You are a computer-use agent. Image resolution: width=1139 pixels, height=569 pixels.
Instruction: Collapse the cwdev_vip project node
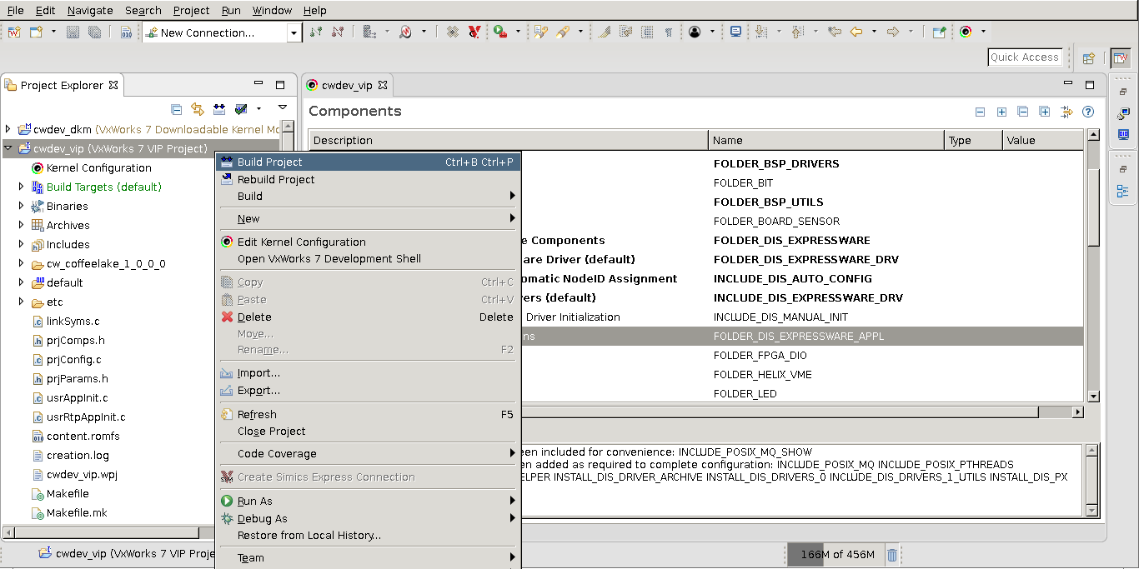point(8,148)
